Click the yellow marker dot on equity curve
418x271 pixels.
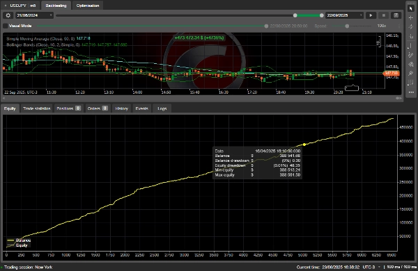[304, 145]
